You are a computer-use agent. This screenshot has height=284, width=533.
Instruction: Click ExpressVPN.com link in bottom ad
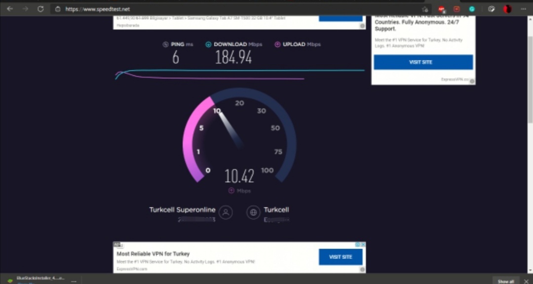click(x=132, y=269)
